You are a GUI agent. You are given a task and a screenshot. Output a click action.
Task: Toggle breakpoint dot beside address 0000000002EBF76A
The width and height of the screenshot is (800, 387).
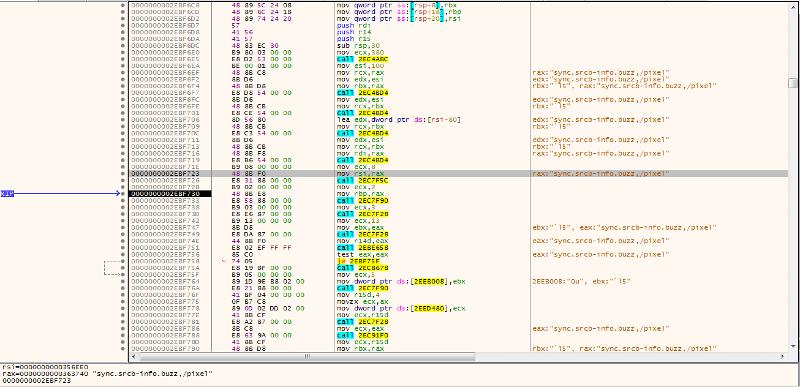point(123,288)
